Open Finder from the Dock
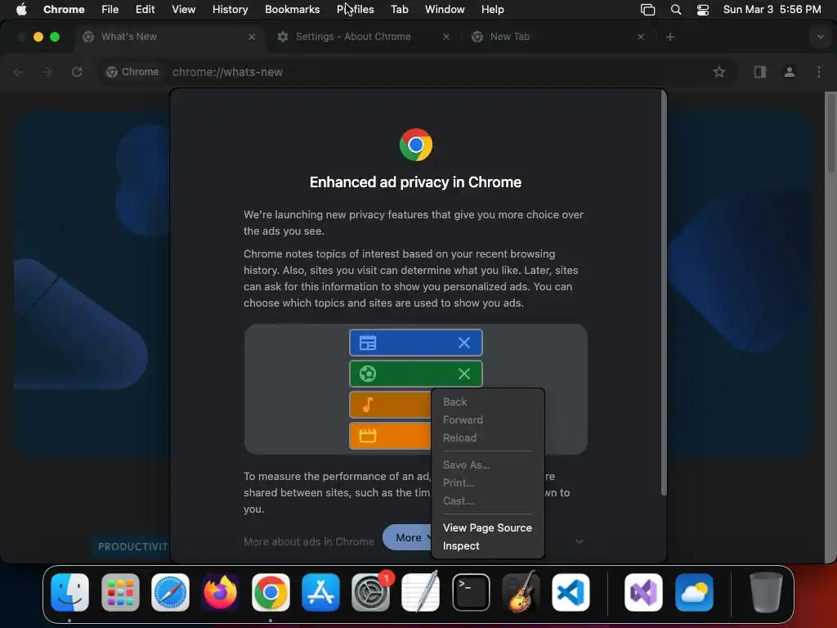837x628 pixels. tap(70, 592)
